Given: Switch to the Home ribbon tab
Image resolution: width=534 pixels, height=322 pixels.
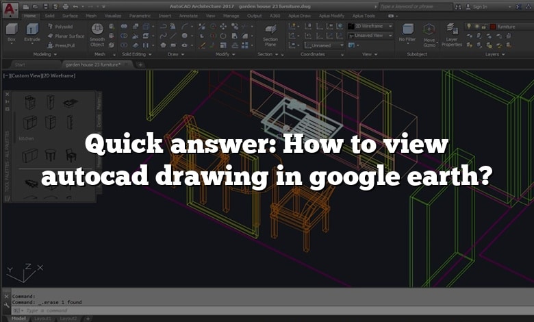Looking at the screenshot, I should pyautogui.click(x=30, y=16).
